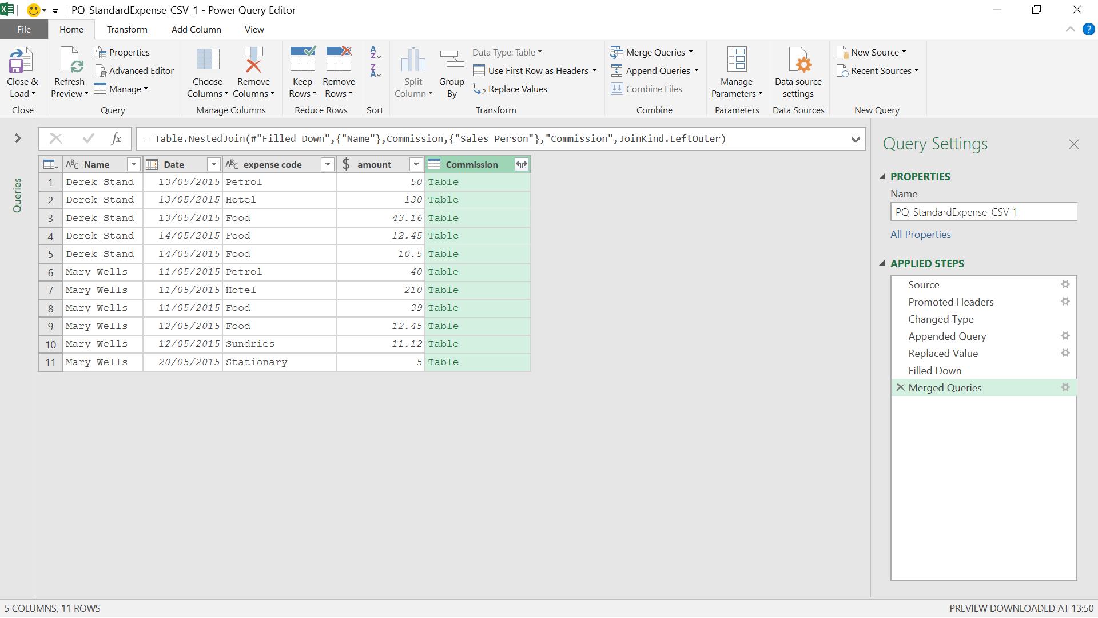Click the smiley feedback icon

34,10
